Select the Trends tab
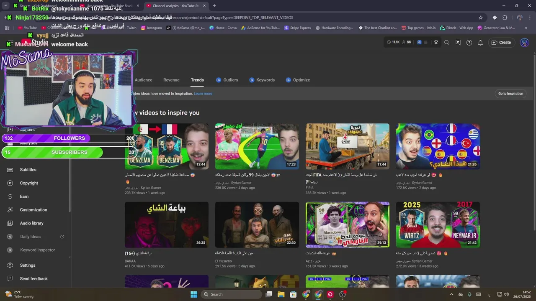 click(197, 80)
